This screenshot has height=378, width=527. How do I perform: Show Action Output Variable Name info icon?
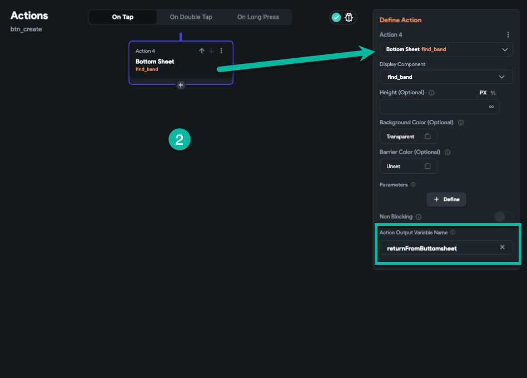point(453,233)
